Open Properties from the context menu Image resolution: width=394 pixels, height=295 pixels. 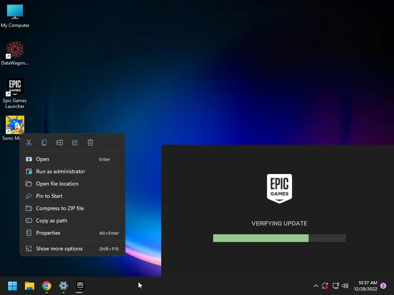coord(72,233)
